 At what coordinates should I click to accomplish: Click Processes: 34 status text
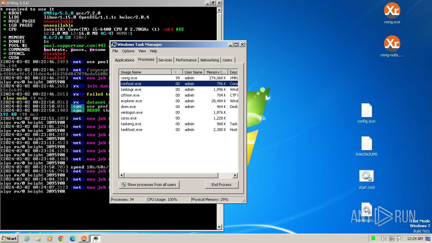pyautogui.click(x=122, y=199)
